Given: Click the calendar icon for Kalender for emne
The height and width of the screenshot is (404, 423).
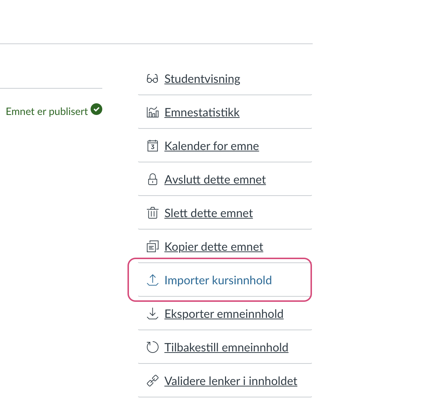Looking at the screenshot, I should [152, 146].
